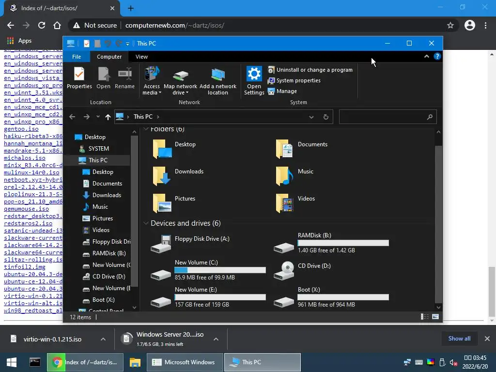
Task: Open the Downloads folder in main pane
Action: 178,176
